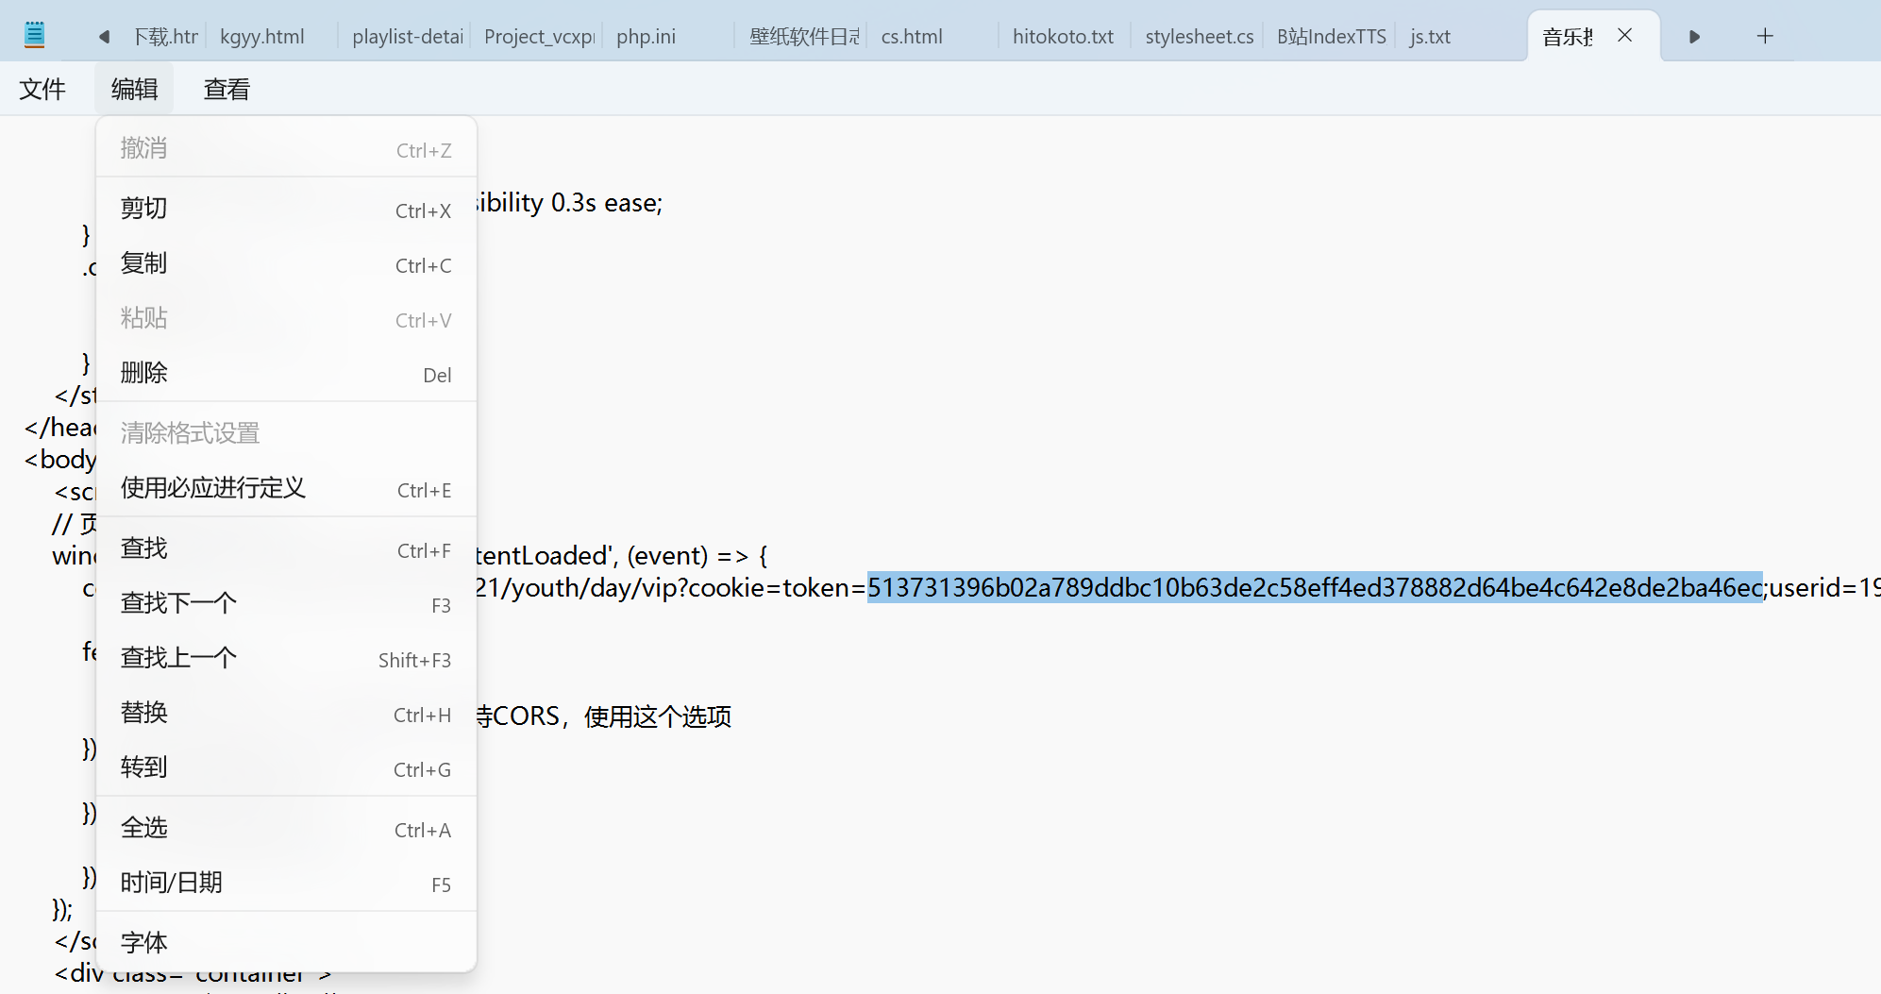Screen dimensions: 1881x994
Task: Open the 查看 menu
Action: (x=227, y=90)
